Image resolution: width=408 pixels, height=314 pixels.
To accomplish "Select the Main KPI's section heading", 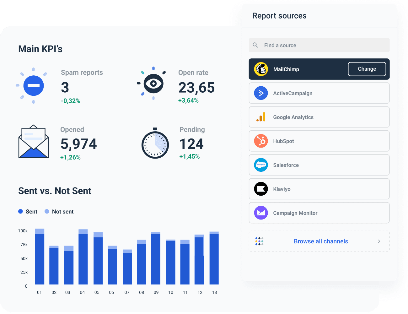I will point(40,49).
